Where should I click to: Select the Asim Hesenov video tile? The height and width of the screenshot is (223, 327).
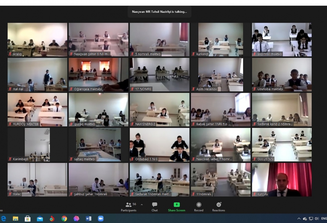[x=221, y=75]
